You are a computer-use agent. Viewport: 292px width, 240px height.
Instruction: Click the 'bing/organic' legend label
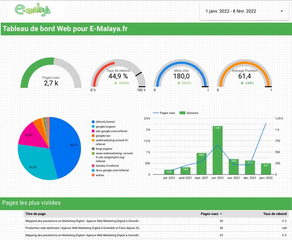click(104, 149)
